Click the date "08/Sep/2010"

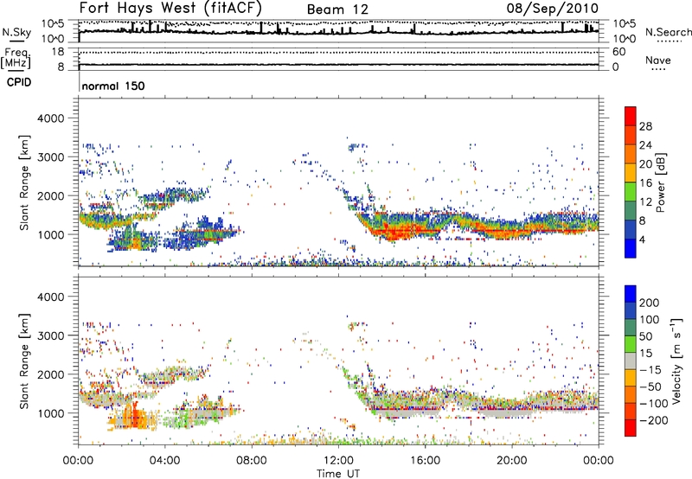pyautogui.click(x=553, y=8)
